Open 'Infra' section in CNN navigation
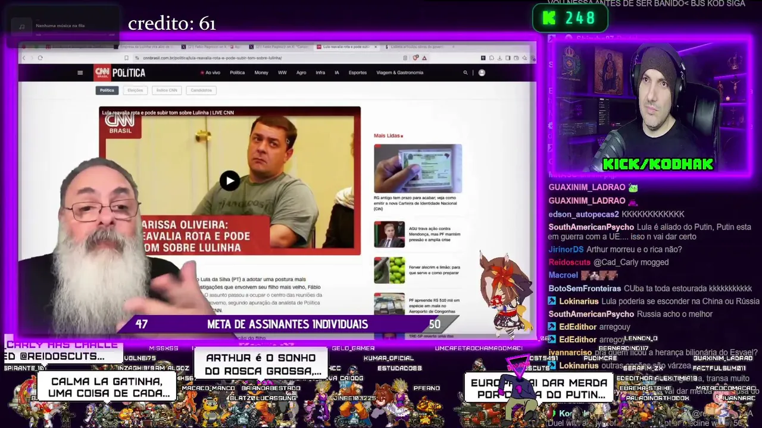The height and width of the screenshot is (428, 762). [x=320, y=73]
